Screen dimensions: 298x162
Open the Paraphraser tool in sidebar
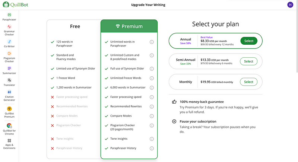9,17
